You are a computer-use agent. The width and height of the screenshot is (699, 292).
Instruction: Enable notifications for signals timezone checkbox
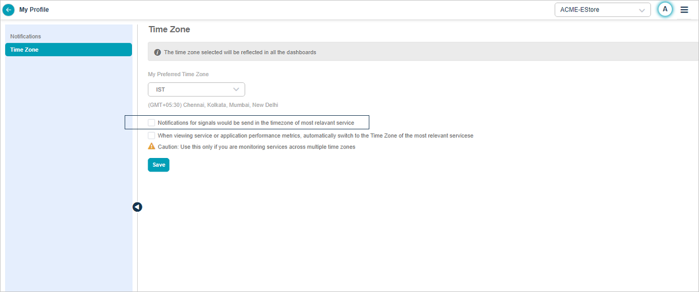pyautogui.click(x=151, y=123)
